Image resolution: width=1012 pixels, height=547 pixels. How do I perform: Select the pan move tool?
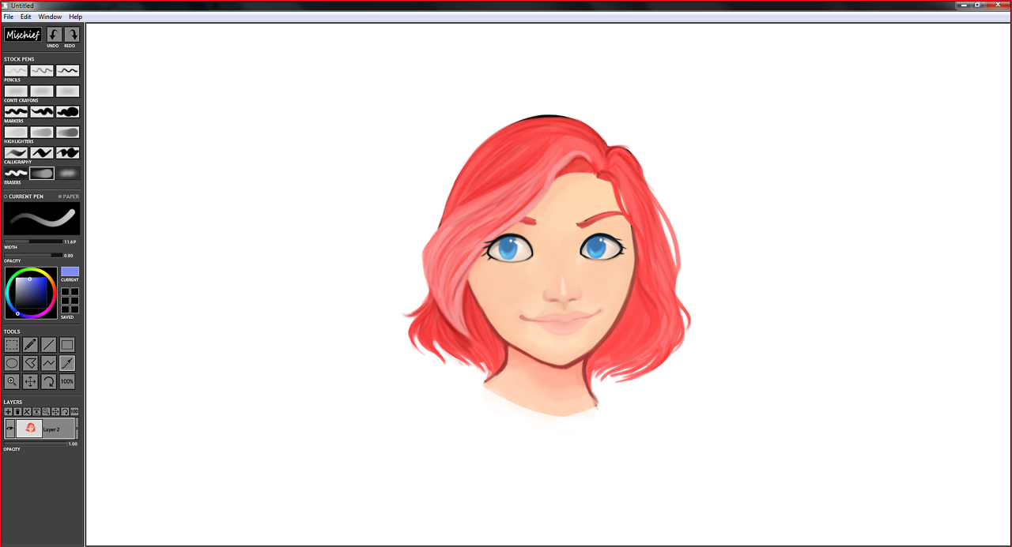[30, 381]
